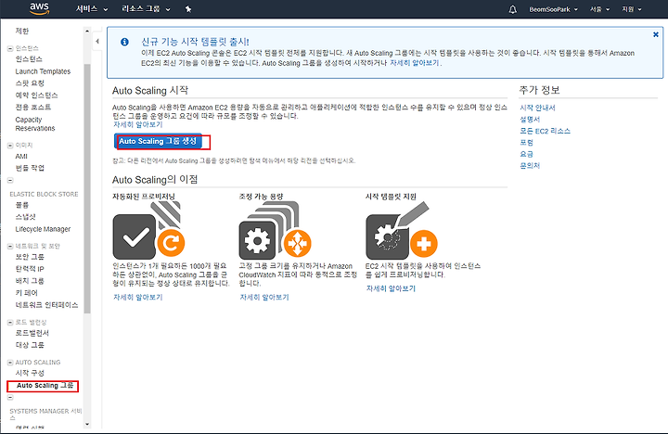The height and width of the screenshot is (434, 668).
Task: Collapse the 인스턴스 sidebar section
Action: 10,48
